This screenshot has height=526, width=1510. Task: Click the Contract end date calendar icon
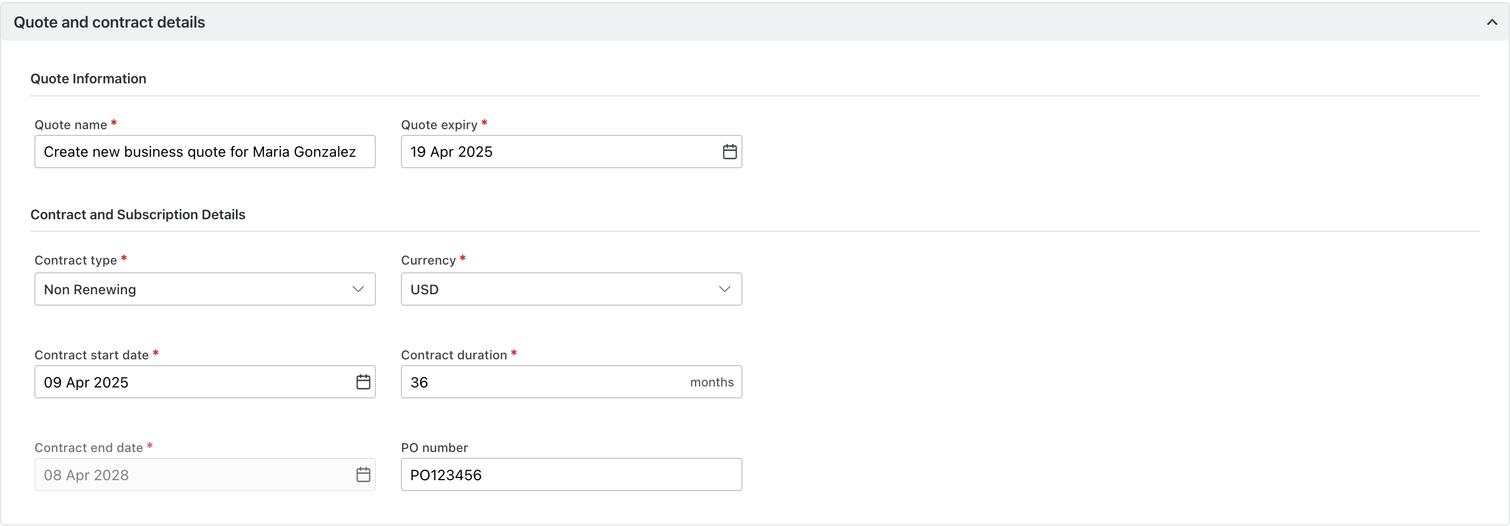tap(363, 475)
